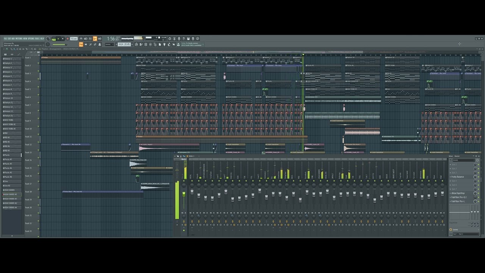Select Sine pattern in picker list
The image size is (485, 273).
[x=12, y=181]
